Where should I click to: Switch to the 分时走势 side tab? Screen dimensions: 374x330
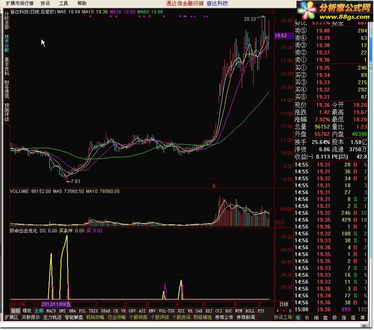(x=7, y=20)
